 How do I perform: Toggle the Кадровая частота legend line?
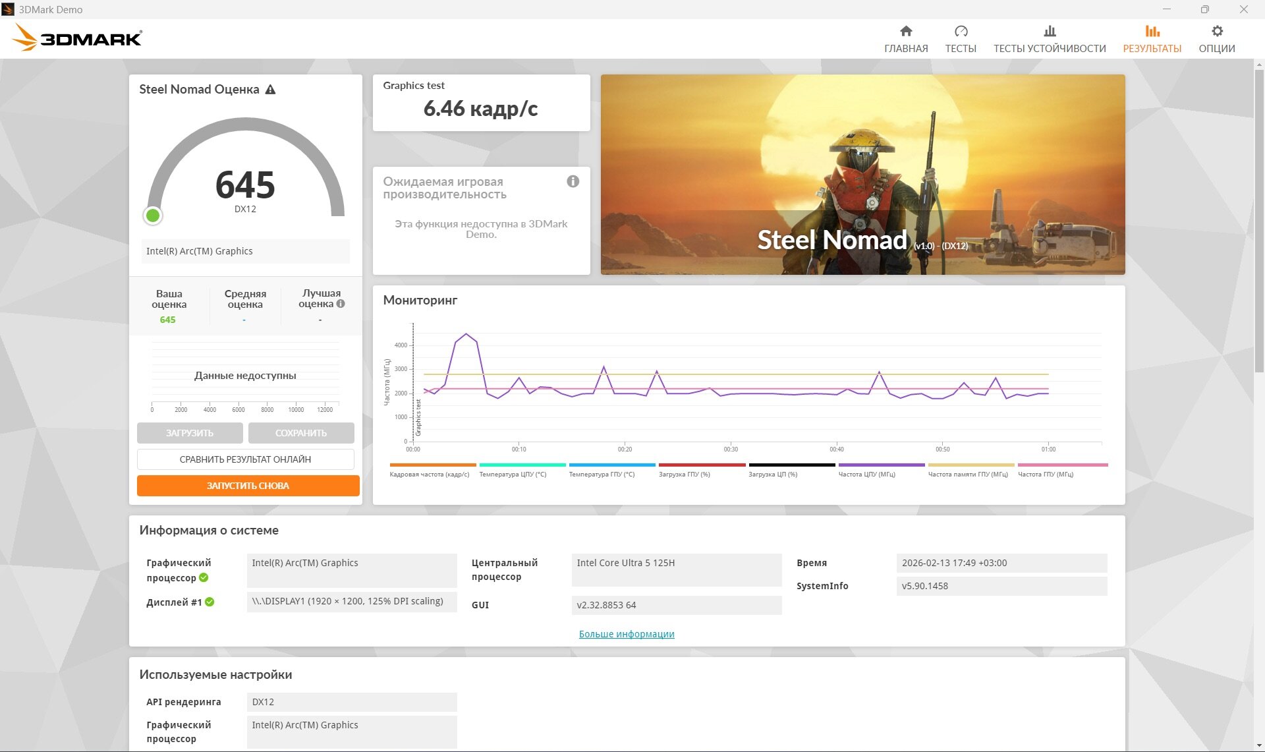coord(432,465)
